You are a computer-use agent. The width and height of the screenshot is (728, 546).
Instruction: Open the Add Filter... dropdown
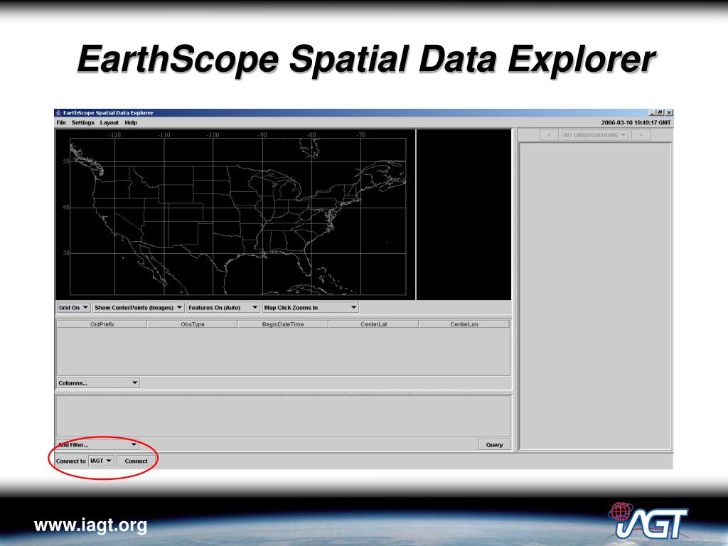[x=98, y=445]
